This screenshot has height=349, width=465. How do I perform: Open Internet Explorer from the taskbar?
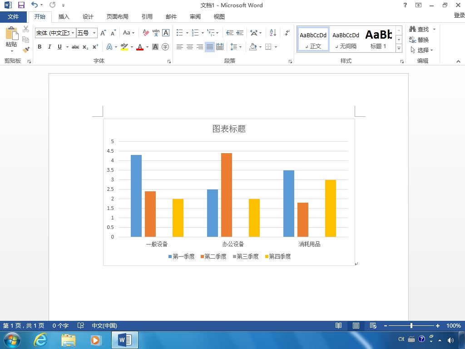tap(40, 340)
